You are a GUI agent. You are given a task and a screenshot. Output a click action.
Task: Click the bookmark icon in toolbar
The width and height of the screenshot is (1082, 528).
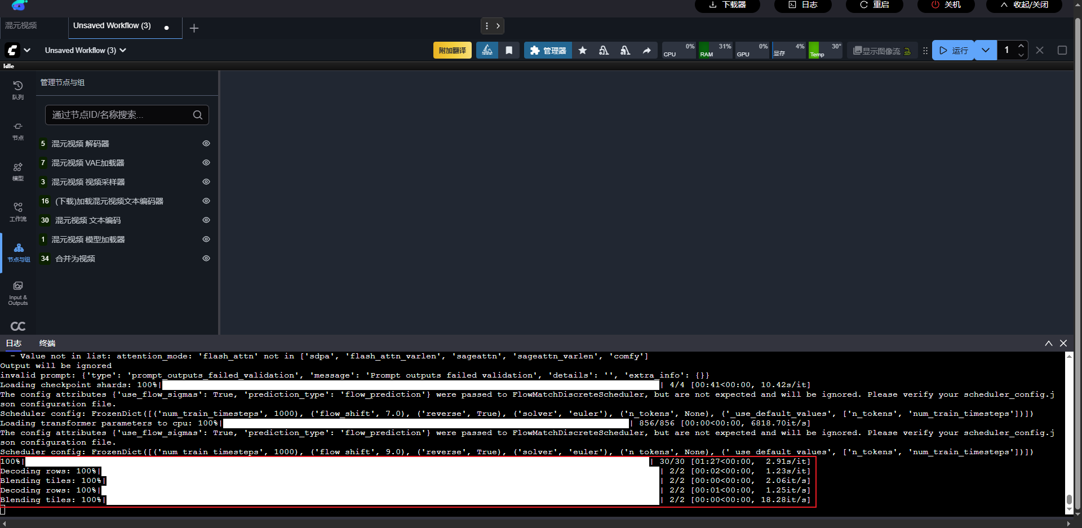pos(509,50)
